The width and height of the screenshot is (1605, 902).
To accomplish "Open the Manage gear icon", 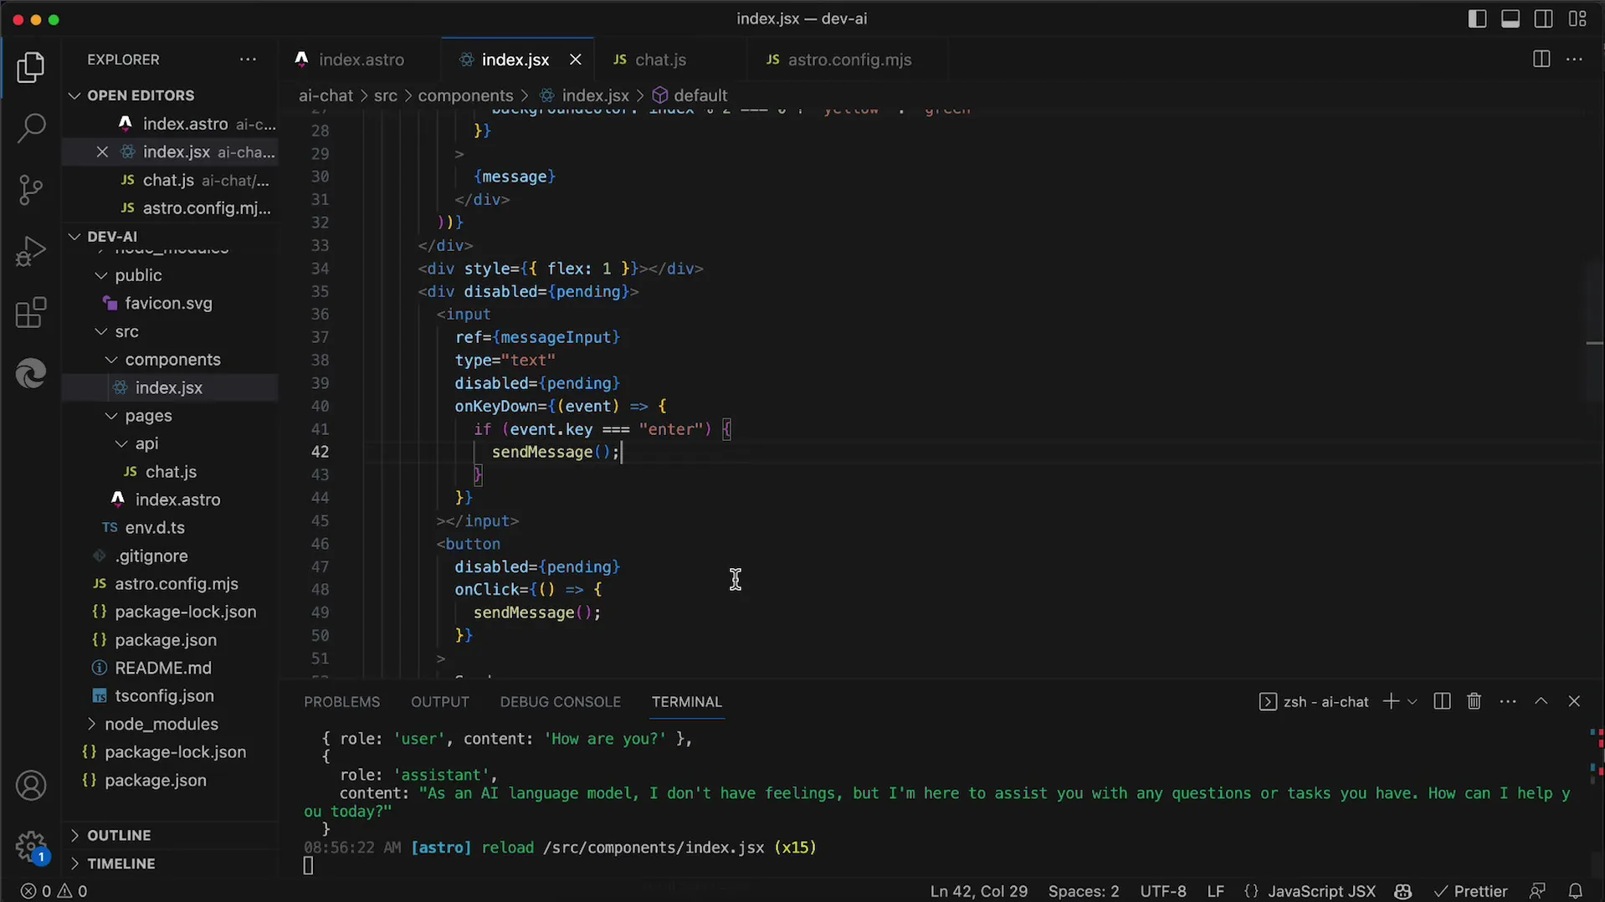I will pos(31,846).
